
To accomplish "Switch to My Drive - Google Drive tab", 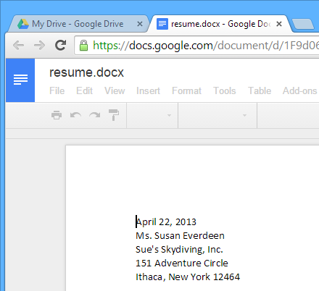I will [78, 24].
